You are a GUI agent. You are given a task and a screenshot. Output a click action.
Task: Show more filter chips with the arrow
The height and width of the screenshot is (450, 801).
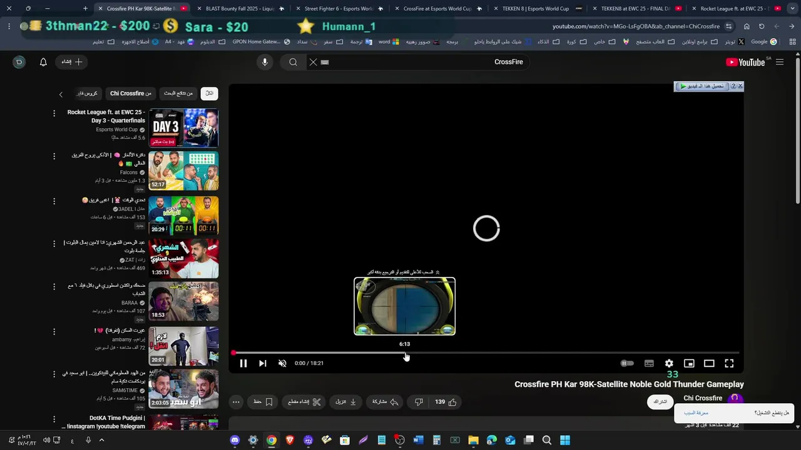coord(61,94)
